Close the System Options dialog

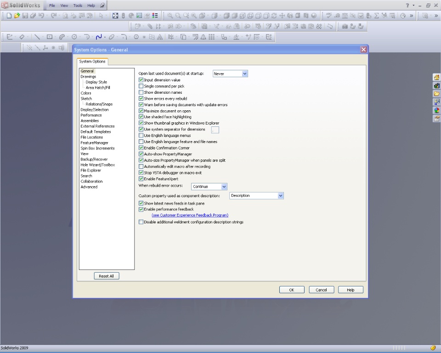pos(363,50)
